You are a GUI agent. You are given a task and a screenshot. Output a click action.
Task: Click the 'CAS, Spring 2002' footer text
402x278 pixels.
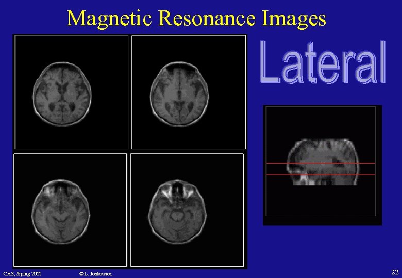[23, 274]
